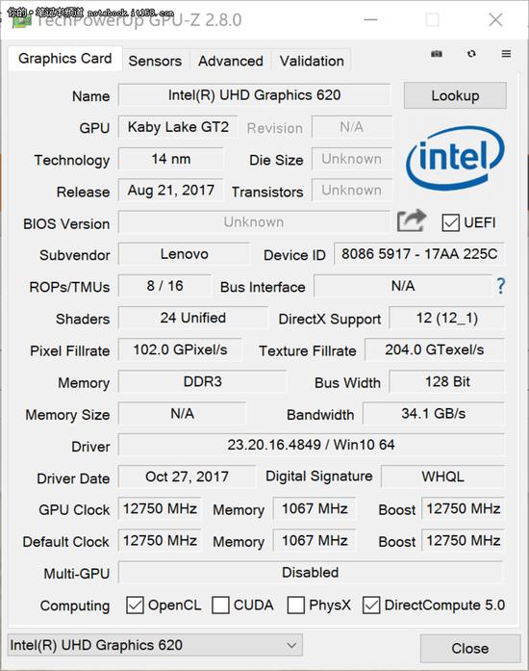Switch to the Sensors tab
The width and height of the screenshot is (529, 671).
point(155,61)
